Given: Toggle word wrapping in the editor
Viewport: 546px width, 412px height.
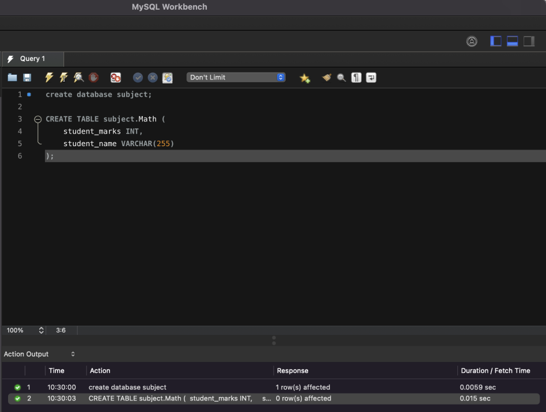Looking at the screenshot, I should [x=371, y=77].
